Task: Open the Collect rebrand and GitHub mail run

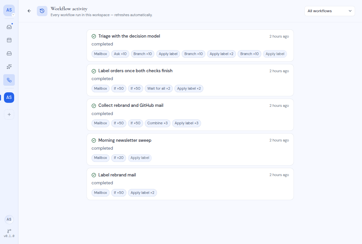Action: (190, 115)
